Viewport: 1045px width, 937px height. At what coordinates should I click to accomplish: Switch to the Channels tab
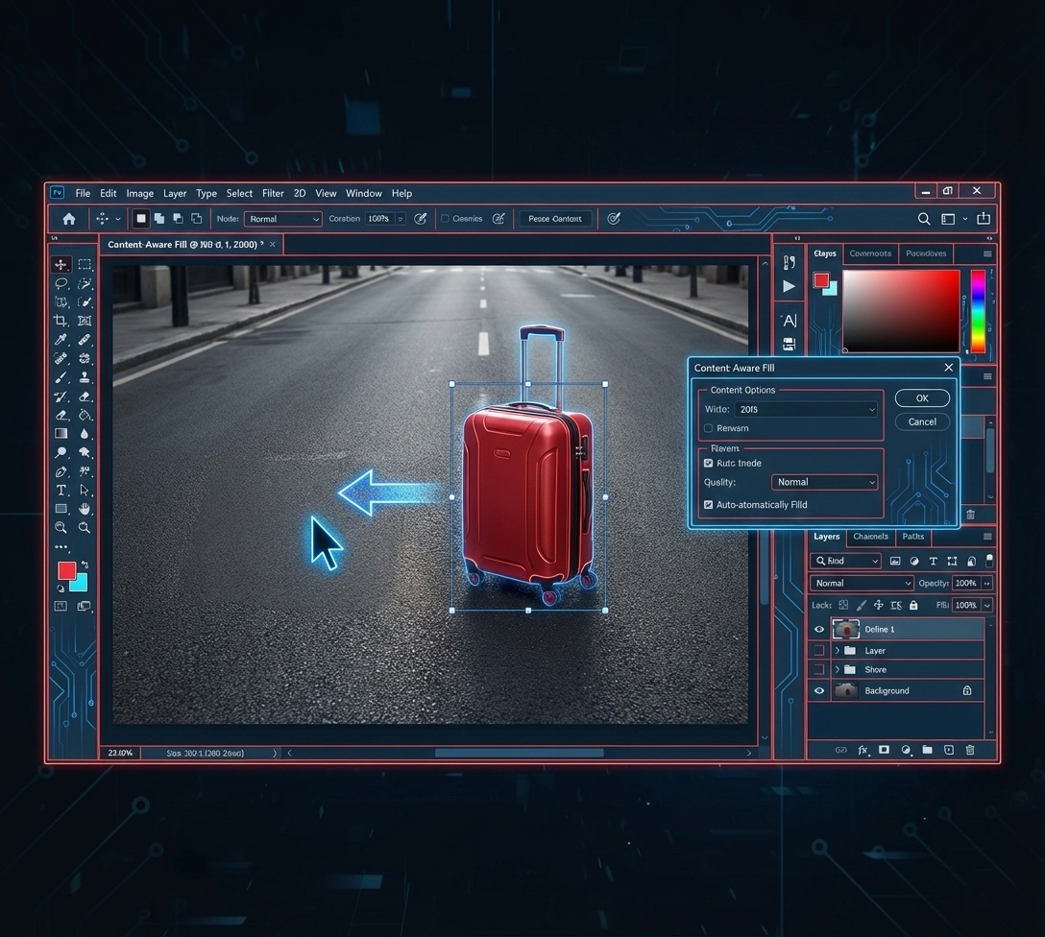870,537
